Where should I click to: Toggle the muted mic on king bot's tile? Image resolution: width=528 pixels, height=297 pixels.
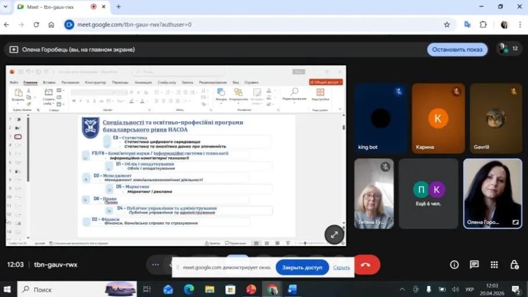(x=398, y=92)
